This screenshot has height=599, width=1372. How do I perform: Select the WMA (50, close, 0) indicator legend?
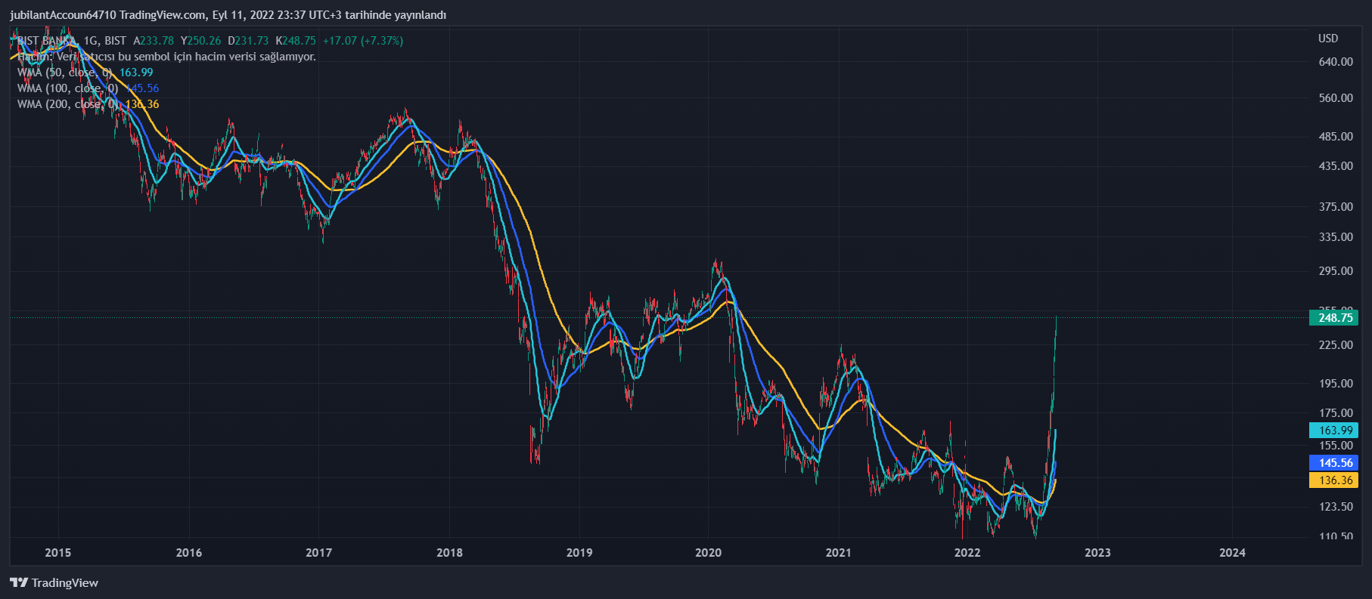pos(65,73)
